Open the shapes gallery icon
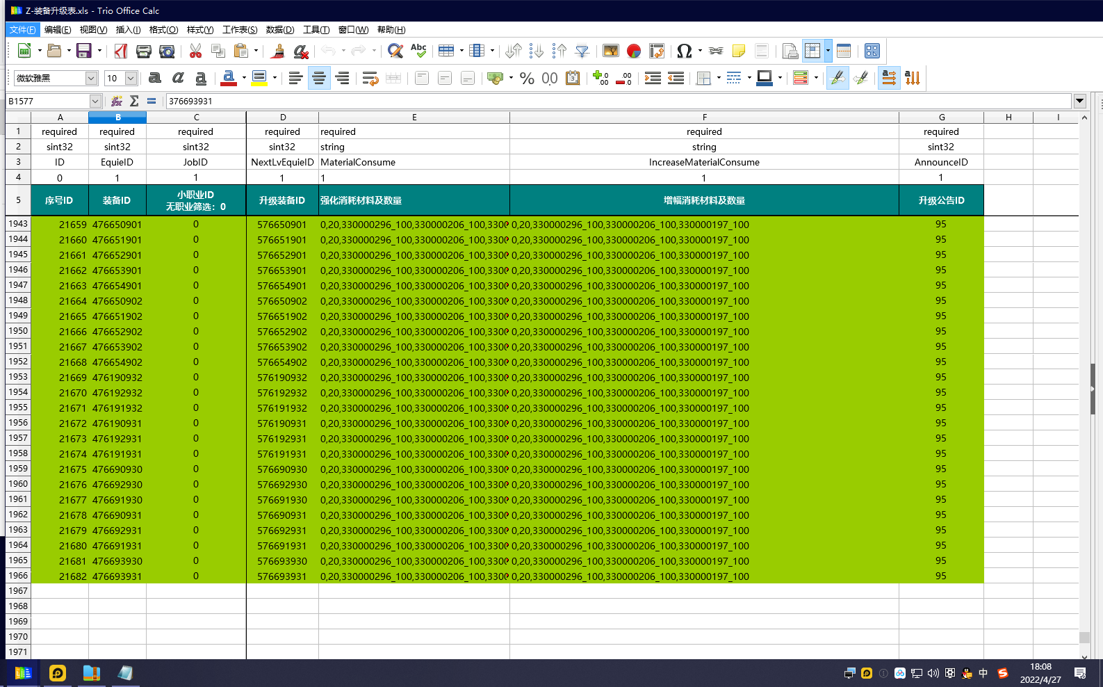The image size is (1103, 687). [x=872, y=51]
